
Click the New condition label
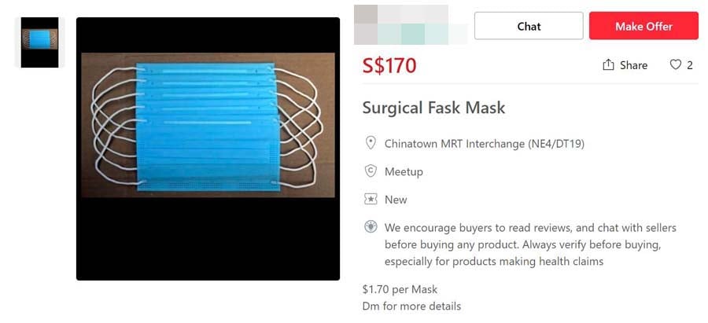[x=396, y=200]
